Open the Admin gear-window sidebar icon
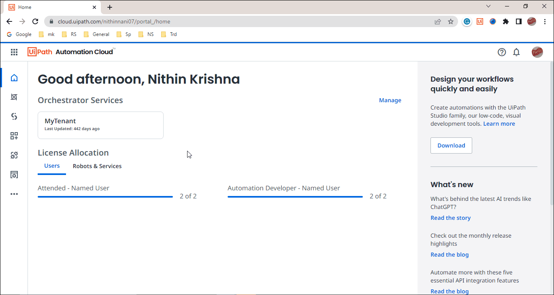The image size is (554, 295). [14, 175]
